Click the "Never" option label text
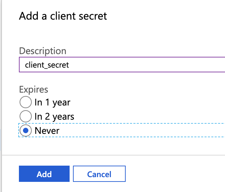This screenshot has width=225, height=192. (x=47, y=130)
